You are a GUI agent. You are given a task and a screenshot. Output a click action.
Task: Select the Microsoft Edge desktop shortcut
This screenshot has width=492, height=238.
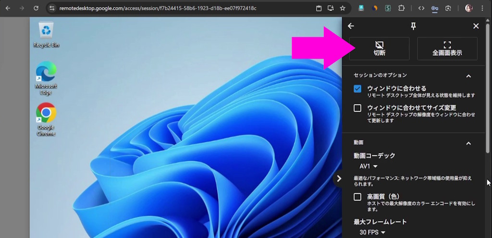(x=46, y=75)
